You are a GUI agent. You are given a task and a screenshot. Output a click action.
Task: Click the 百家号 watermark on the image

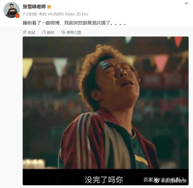tap(149, 180)
